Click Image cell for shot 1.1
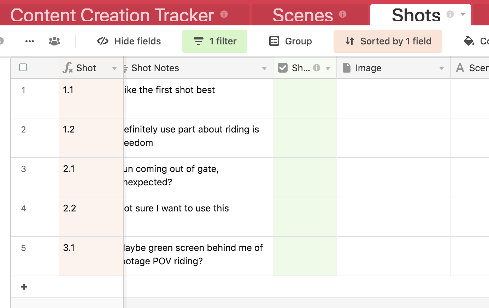Screen dimensions: 489x308 394,98
